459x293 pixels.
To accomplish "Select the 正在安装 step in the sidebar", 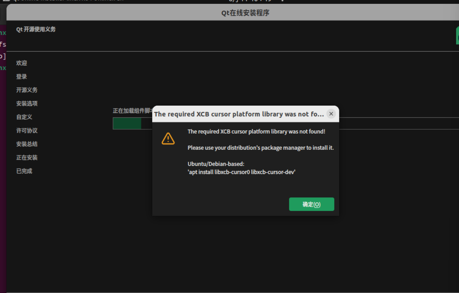I will point(27,157).
